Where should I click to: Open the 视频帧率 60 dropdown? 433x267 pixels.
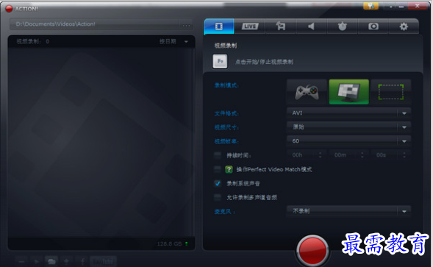click(x=348, y=141)
